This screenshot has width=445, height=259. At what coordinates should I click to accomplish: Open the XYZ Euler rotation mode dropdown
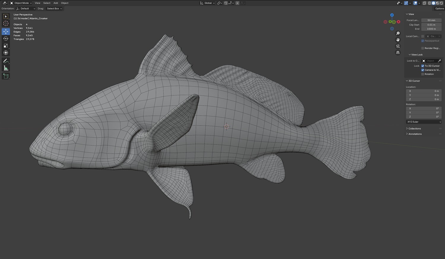point(424,122)
